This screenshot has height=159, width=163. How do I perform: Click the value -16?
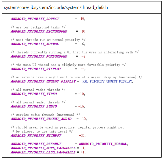coord(81,106)
